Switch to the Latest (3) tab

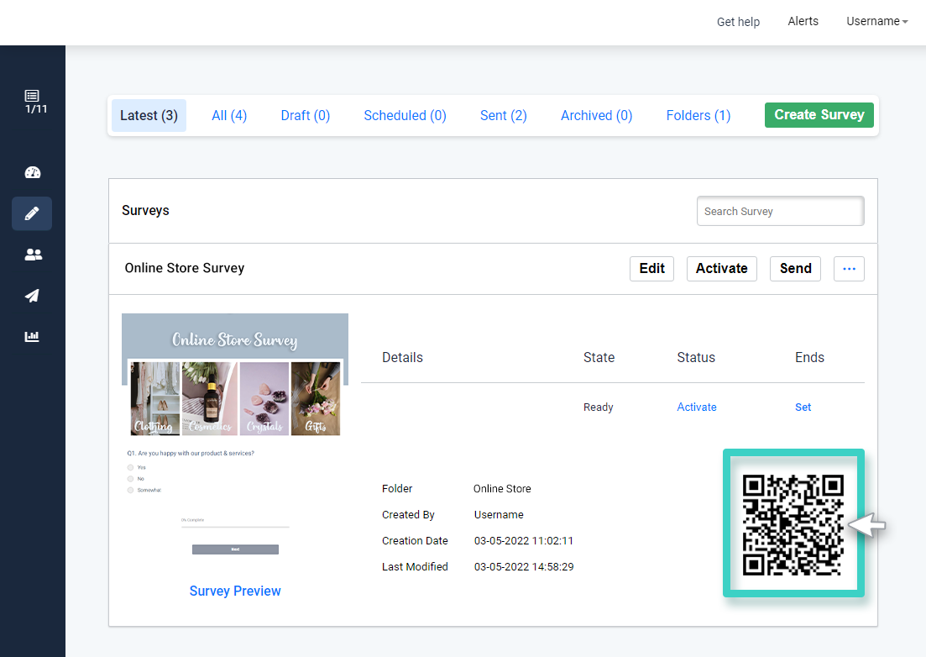[149, 115]
